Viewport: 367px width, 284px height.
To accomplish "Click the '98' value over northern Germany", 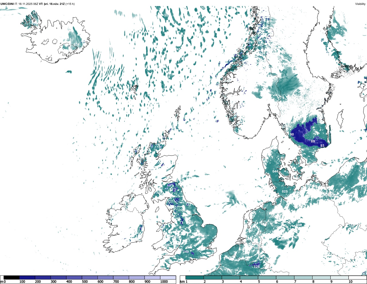I will coord(300,225).
